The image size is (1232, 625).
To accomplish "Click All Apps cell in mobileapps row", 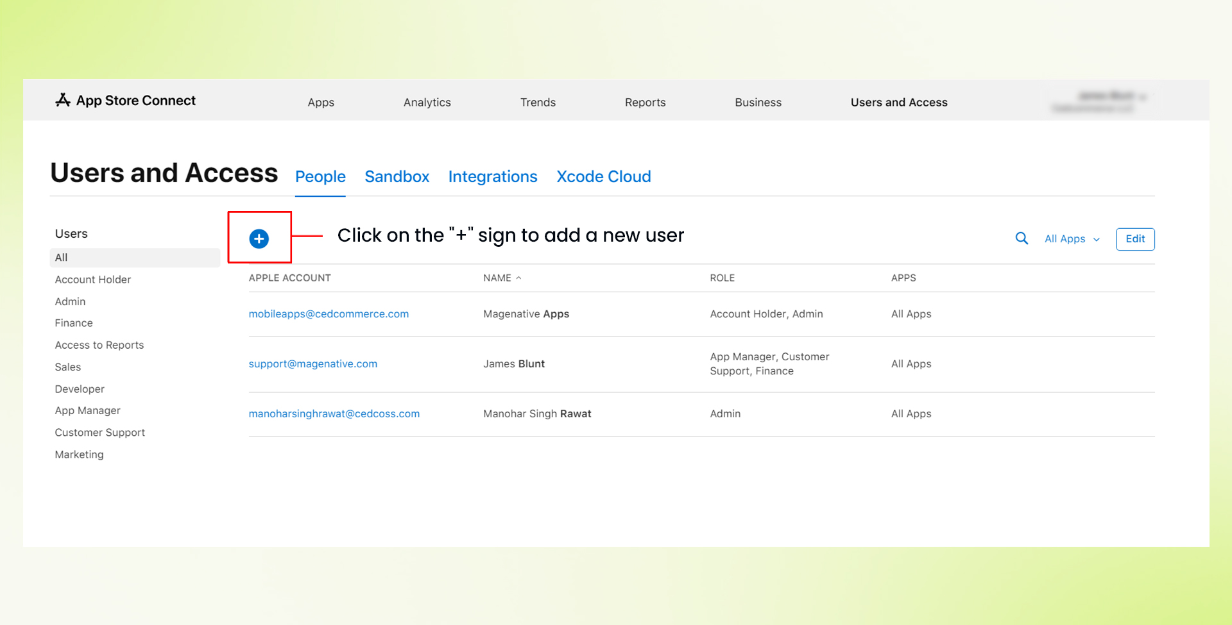I will 911,314.
